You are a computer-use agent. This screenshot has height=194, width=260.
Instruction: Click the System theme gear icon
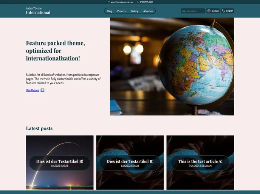209,11
